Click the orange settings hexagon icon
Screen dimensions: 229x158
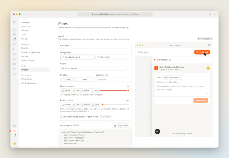pyautogui.click(x=15, y=131)
